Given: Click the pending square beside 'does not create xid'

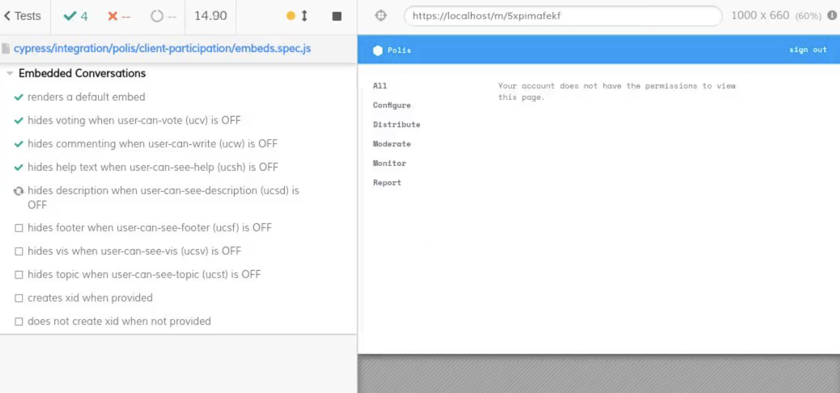Looking at the screenshot, I should 19,322.
